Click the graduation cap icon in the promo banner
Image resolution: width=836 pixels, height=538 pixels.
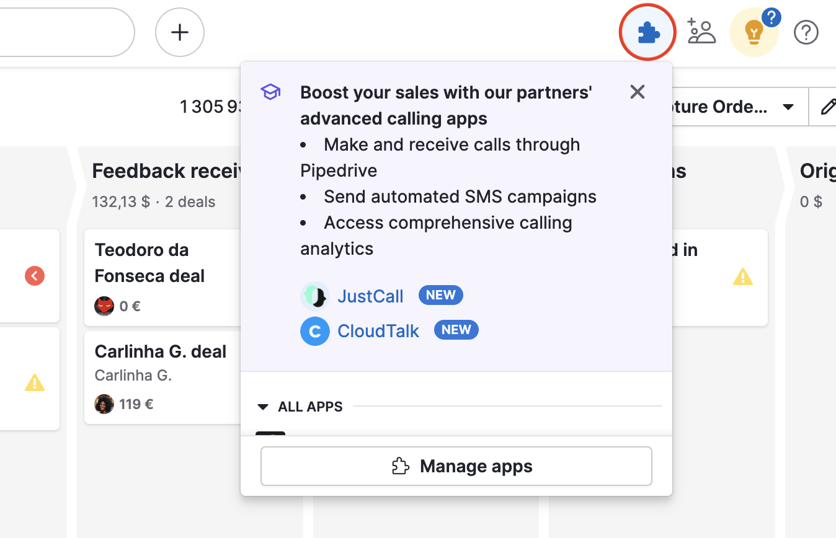pyautogui.click(x=270, y=92)
